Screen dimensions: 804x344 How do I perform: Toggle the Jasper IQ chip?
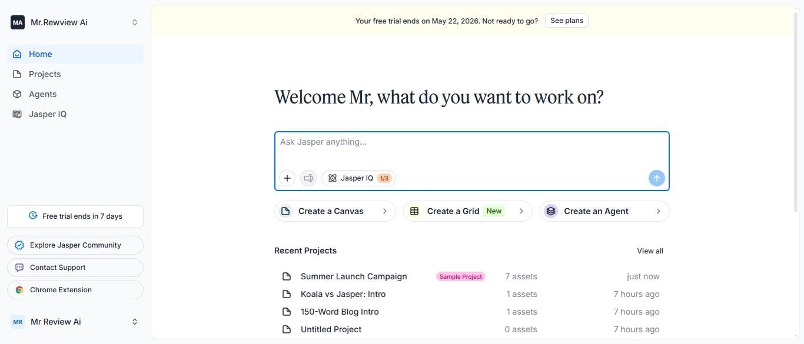point(358,178)
